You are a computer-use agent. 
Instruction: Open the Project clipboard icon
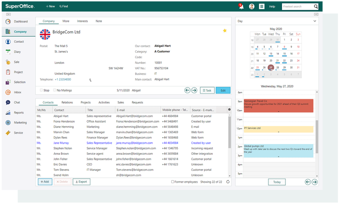click(x=8, y=72)
